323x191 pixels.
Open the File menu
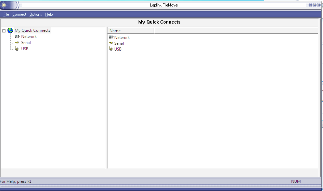(6, 14)
